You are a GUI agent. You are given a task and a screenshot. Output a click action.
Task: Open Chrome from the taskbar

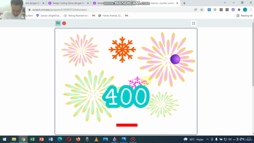[x=23, y=139]
